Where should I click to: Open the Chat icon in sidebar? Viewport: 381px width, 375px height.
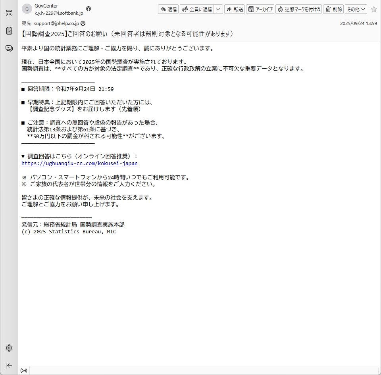[x=9, y=48]
